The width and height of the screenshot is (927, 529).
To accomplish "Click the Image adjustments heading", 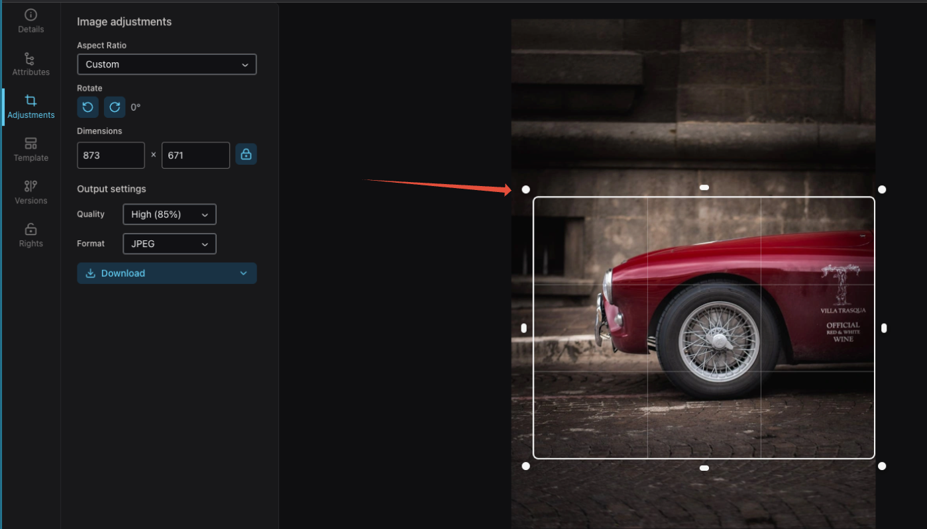I will point(124,22).
